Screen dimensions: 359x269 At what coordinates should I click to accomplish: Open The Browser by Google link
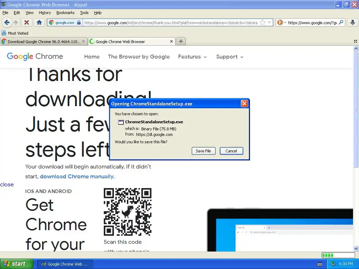point(139,57)
